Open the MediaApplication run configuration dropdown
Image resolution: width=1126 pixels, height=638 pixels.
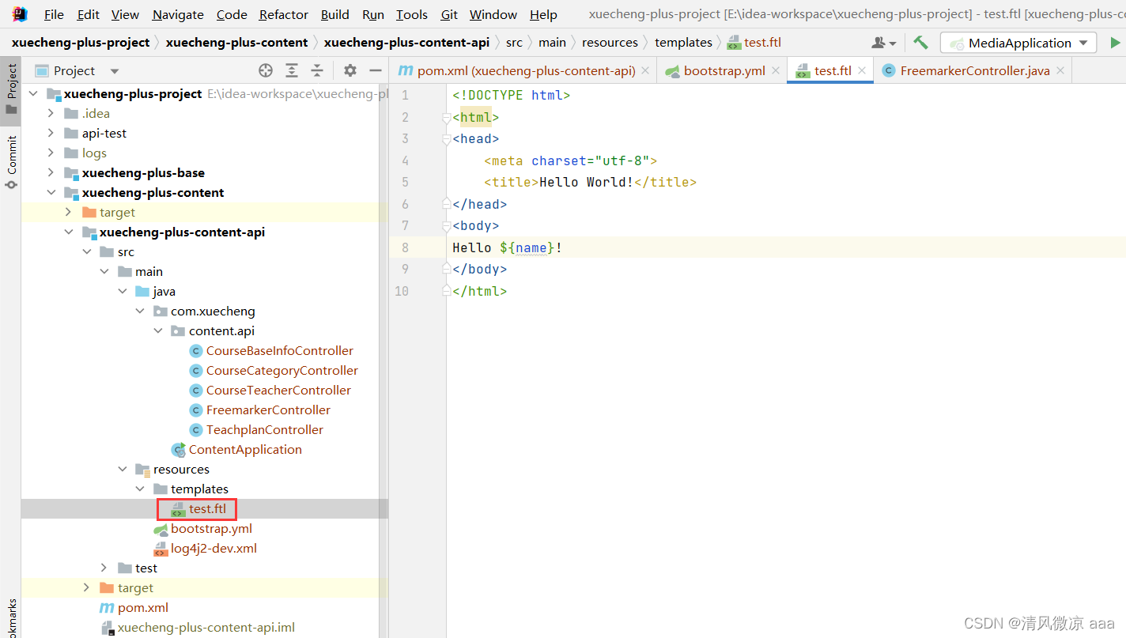1018,43
